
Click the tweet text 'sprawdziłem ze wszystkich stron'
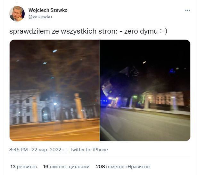coord(63,31)
